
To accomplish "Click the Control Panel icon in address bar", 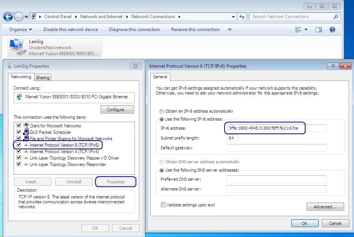I will 33,17.
